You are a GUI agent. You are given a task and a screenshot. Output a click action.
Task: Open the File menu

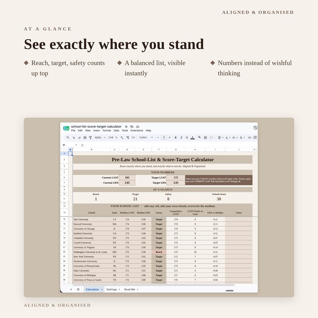[x=73, y=131]
